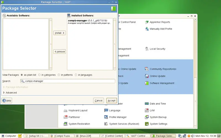
Task: Expand the Package Information section
Action: (x=15, y=87)
